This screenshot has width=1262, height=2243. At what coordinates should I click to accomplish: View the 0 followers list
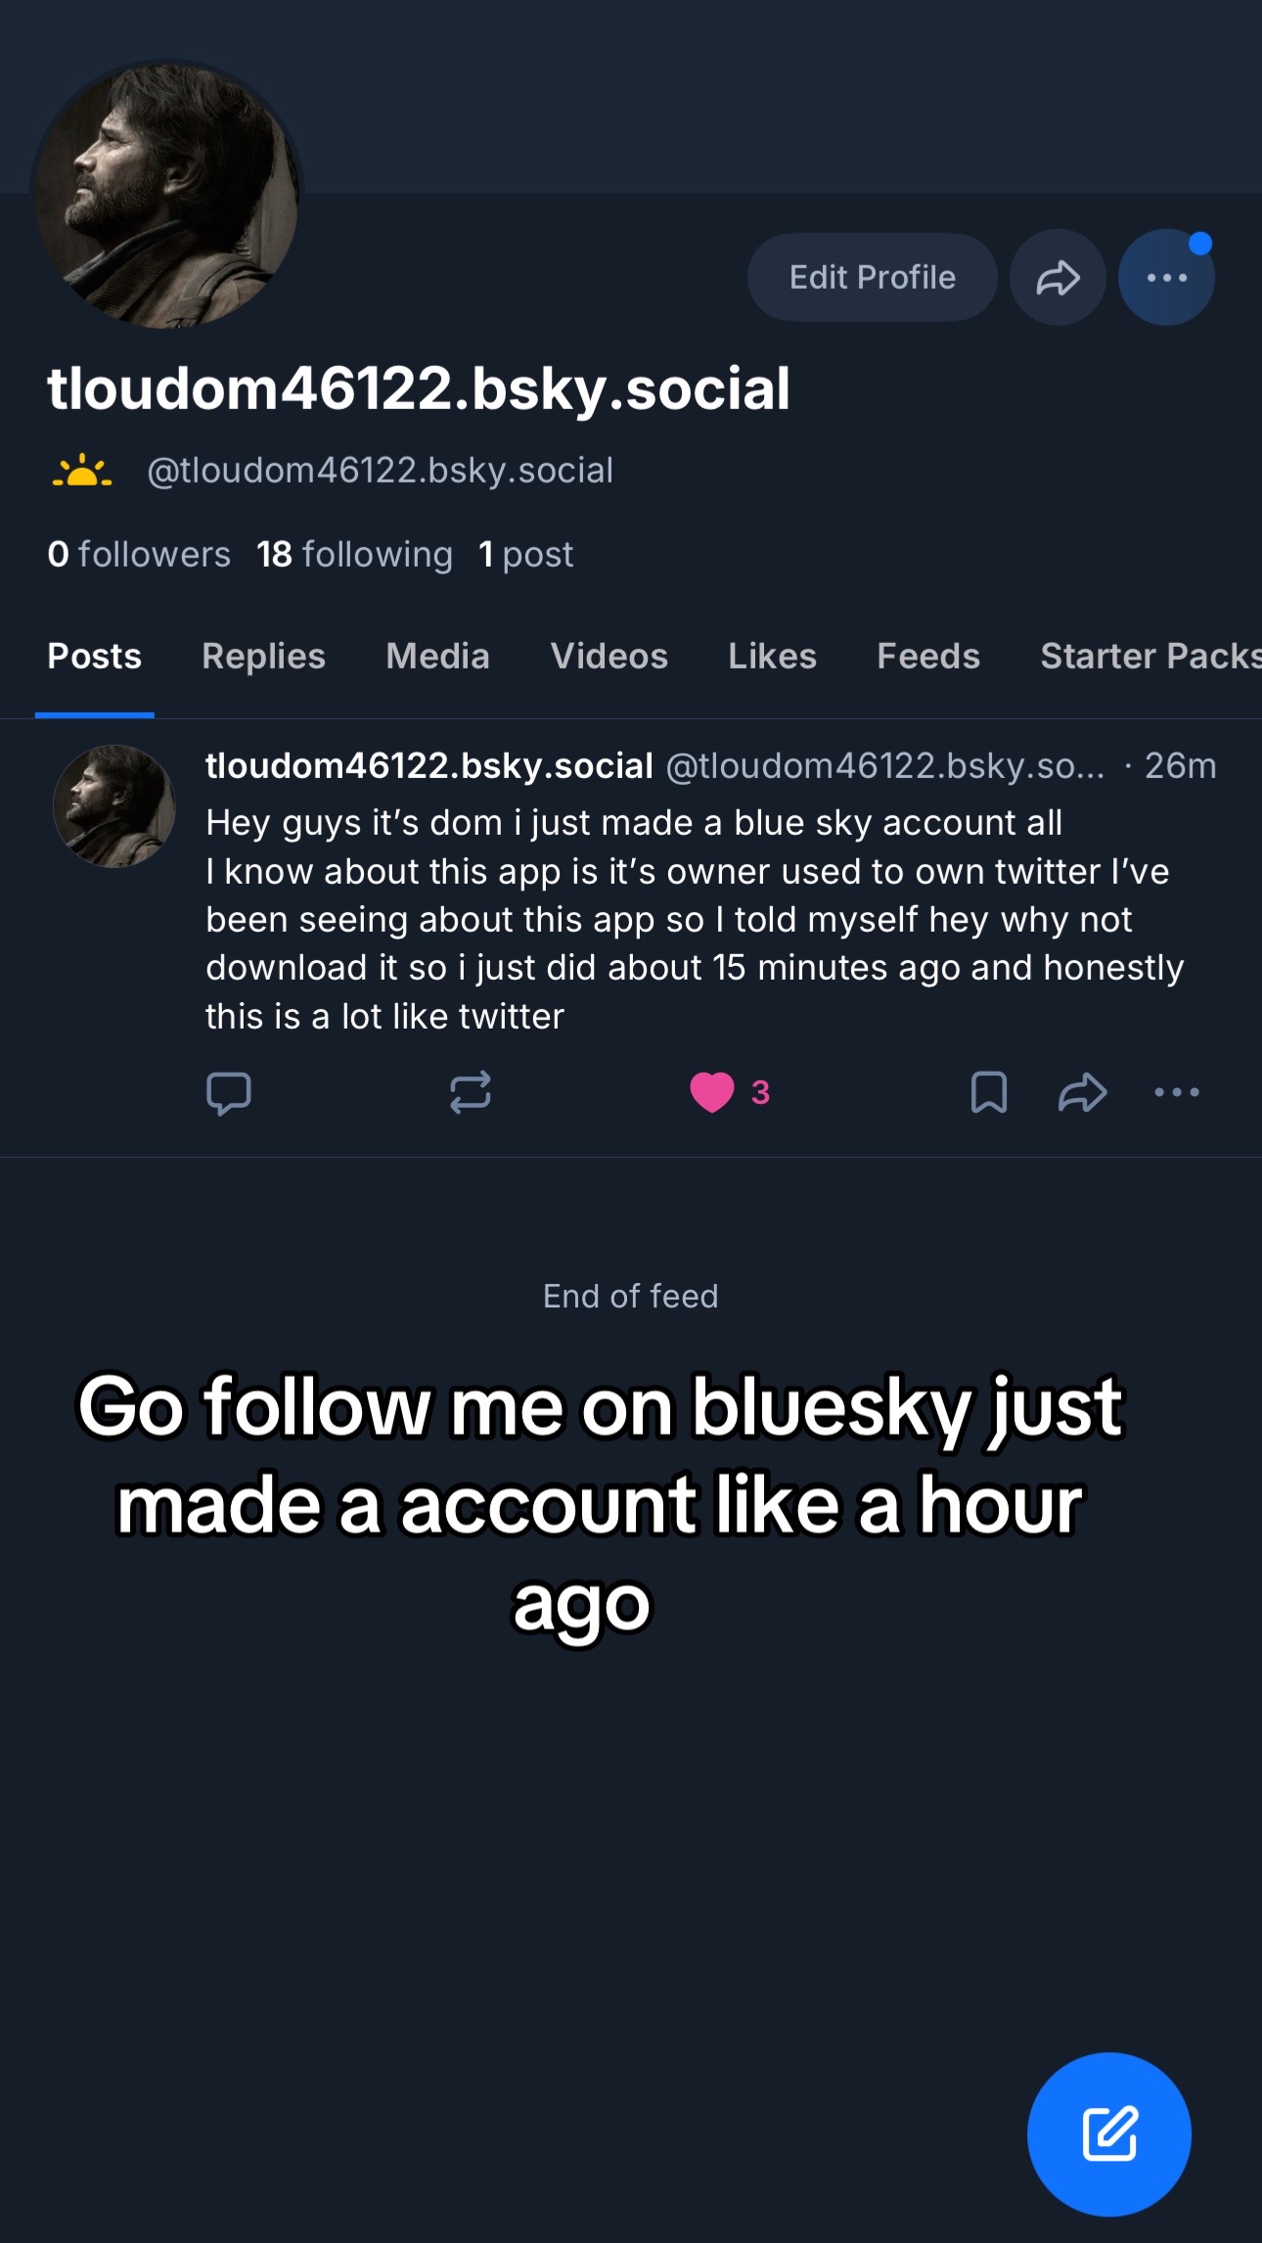pos(139,554)
